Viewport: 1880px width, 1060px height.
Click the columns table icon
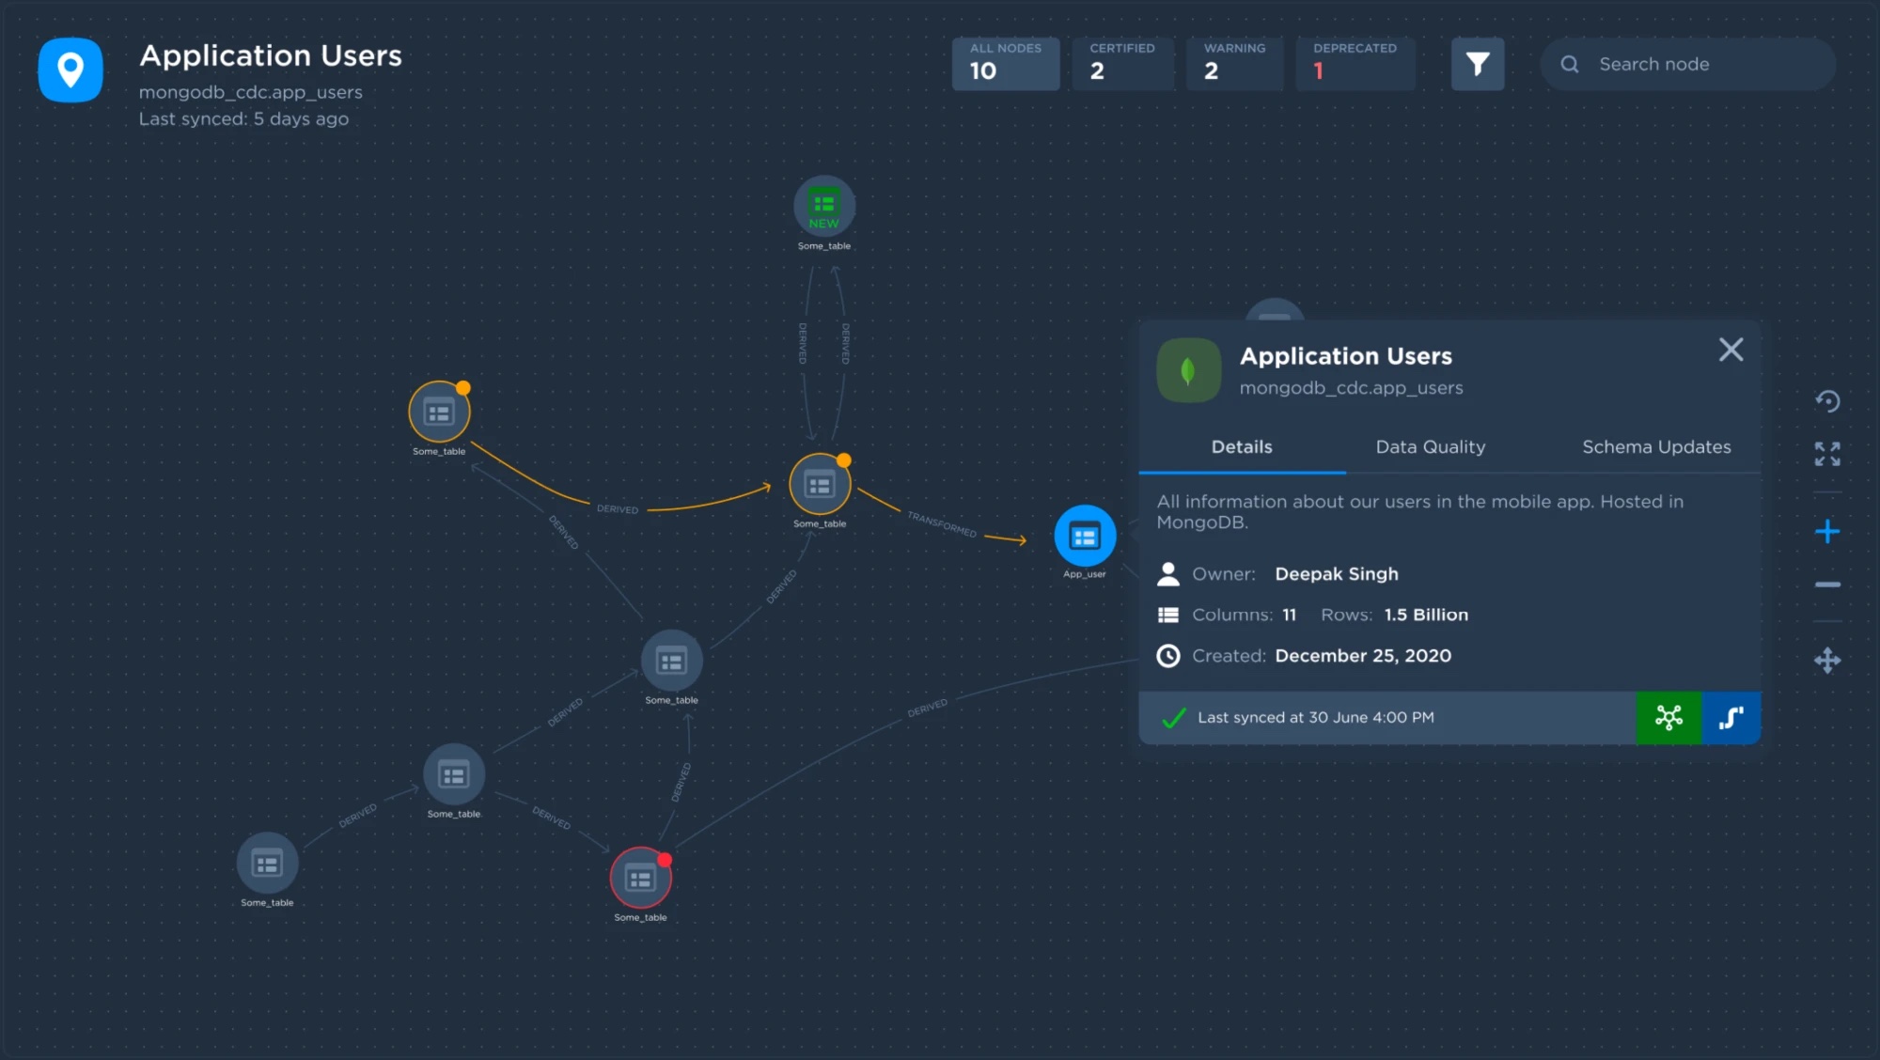pos(1168,615)
